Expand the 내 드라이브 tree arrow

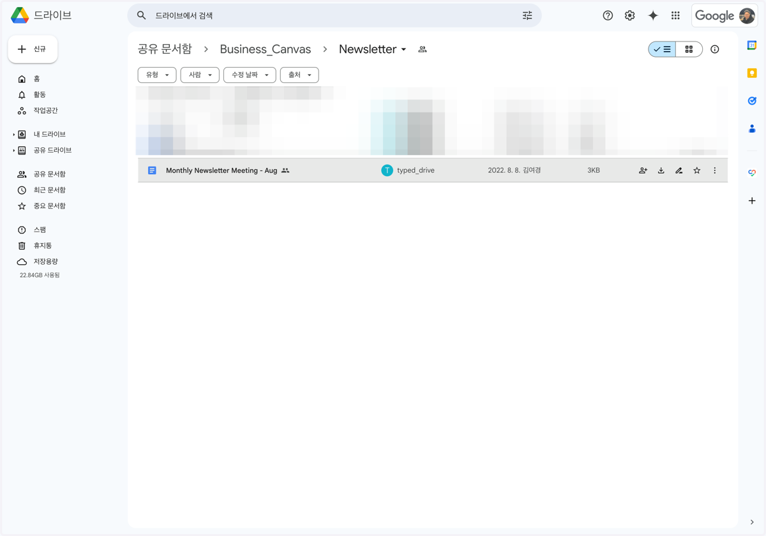13,135
